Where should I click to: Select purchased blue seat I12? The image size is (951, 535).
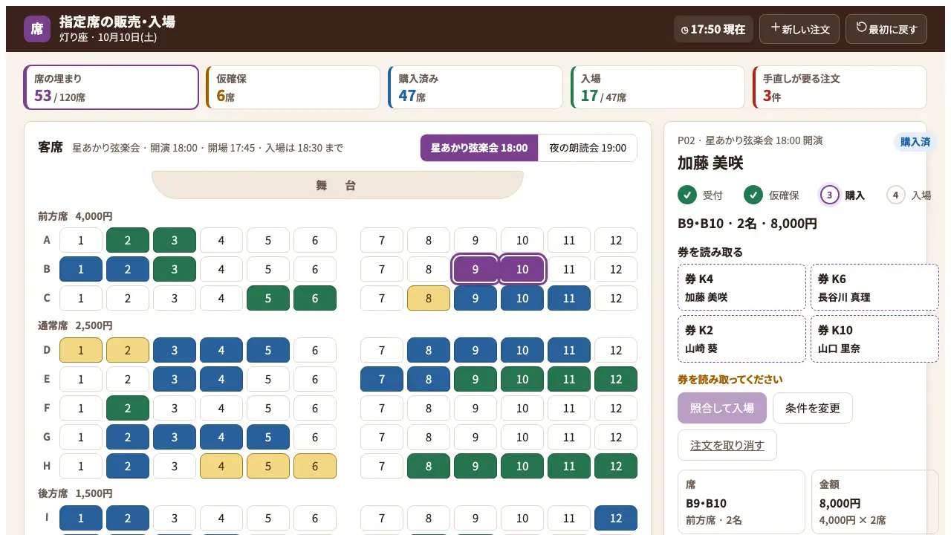pyautogui.click(x=616, y=519)
